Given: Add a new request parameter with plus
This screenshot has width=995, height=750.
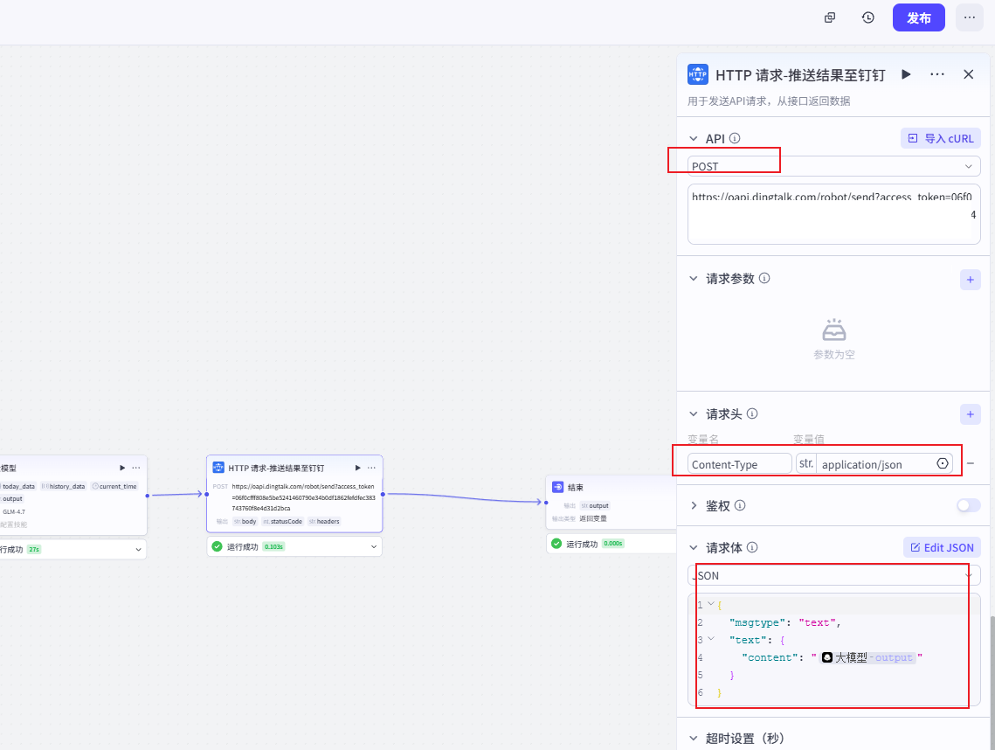Looking at the screenshot, I should coord(970,280).
